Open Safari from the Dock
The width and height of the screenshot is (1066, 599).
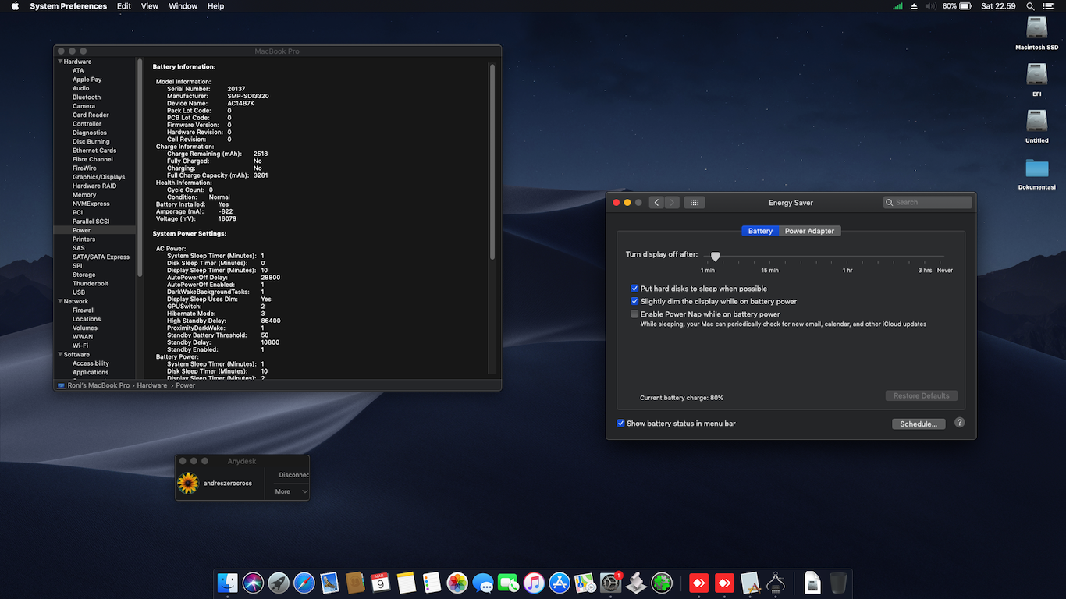click(304, 583)
